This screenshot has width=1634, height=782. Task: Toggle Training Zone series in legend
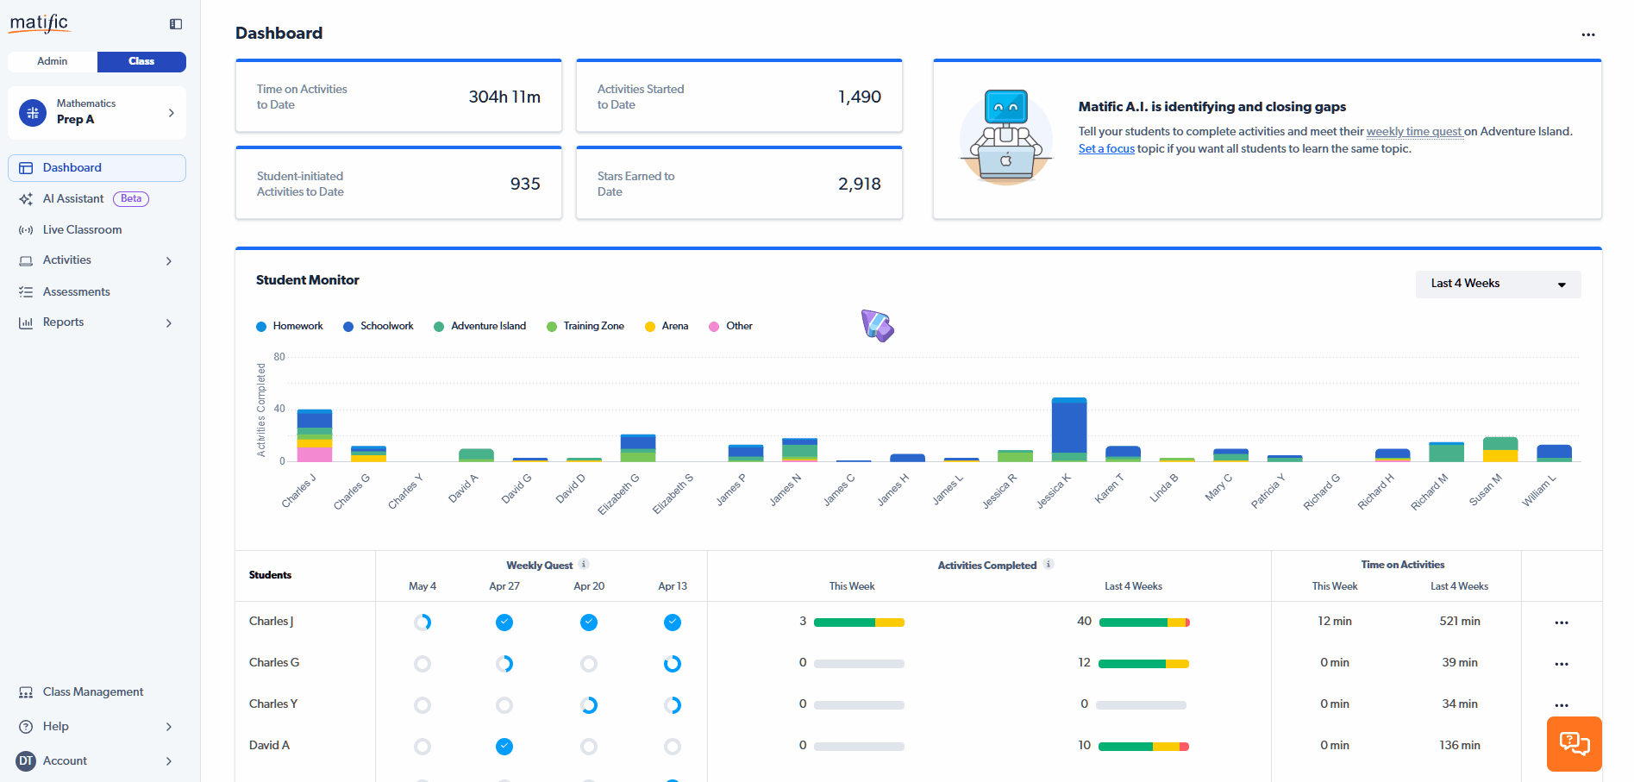coord(585,327)
